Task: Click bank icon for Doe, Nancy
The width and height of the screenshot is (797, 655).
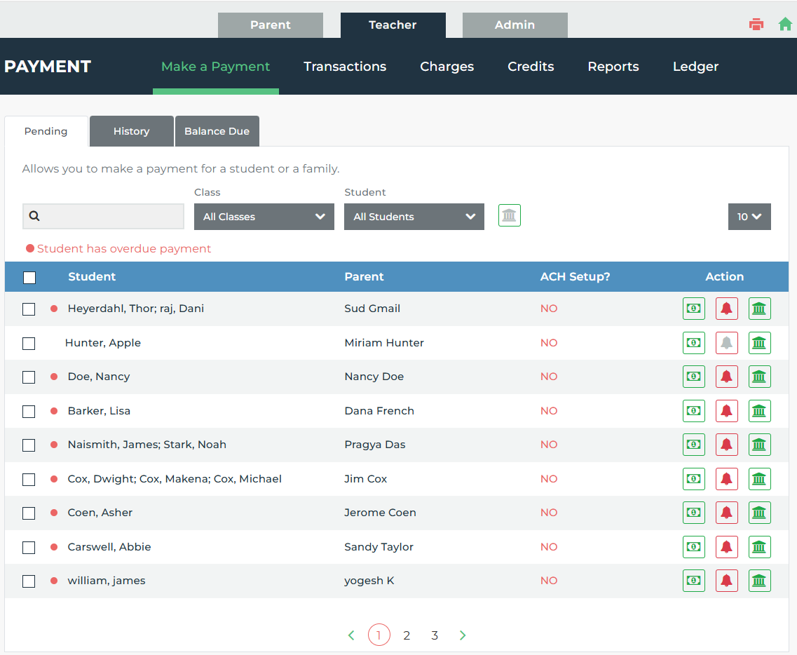Action: [x=759, y=377]
